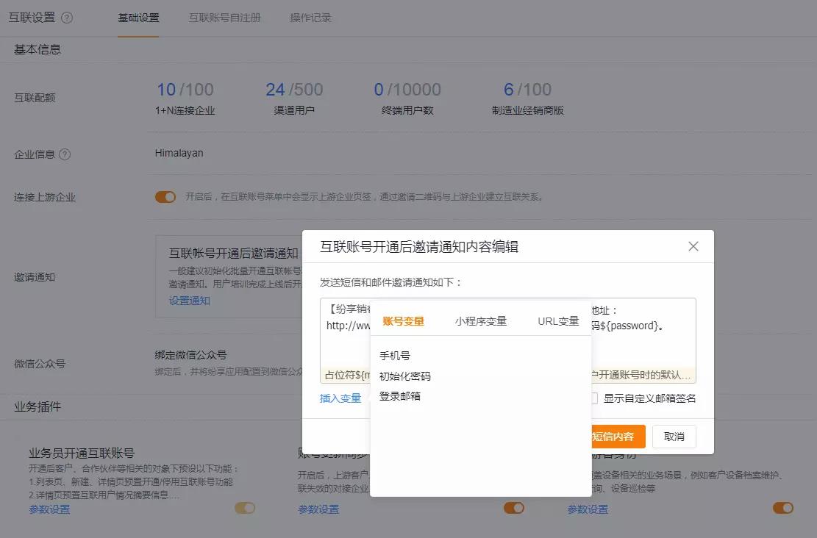The width and height of the screenshot is (817, 538).
Task: Click the 插入变量 link
Action: pos(340,398)
